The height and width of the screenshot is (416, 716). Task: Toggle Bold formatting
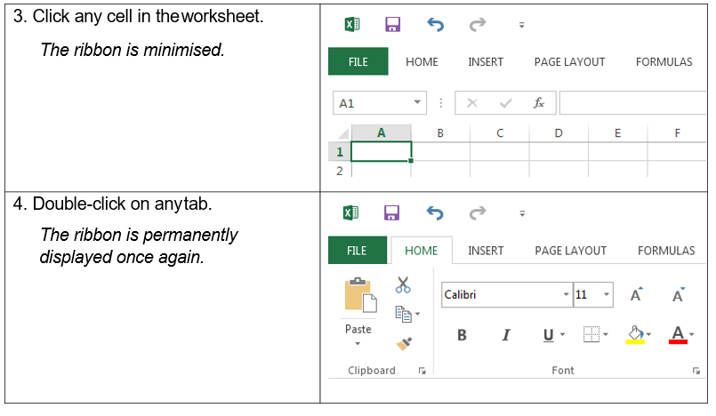tap(462, 335)
